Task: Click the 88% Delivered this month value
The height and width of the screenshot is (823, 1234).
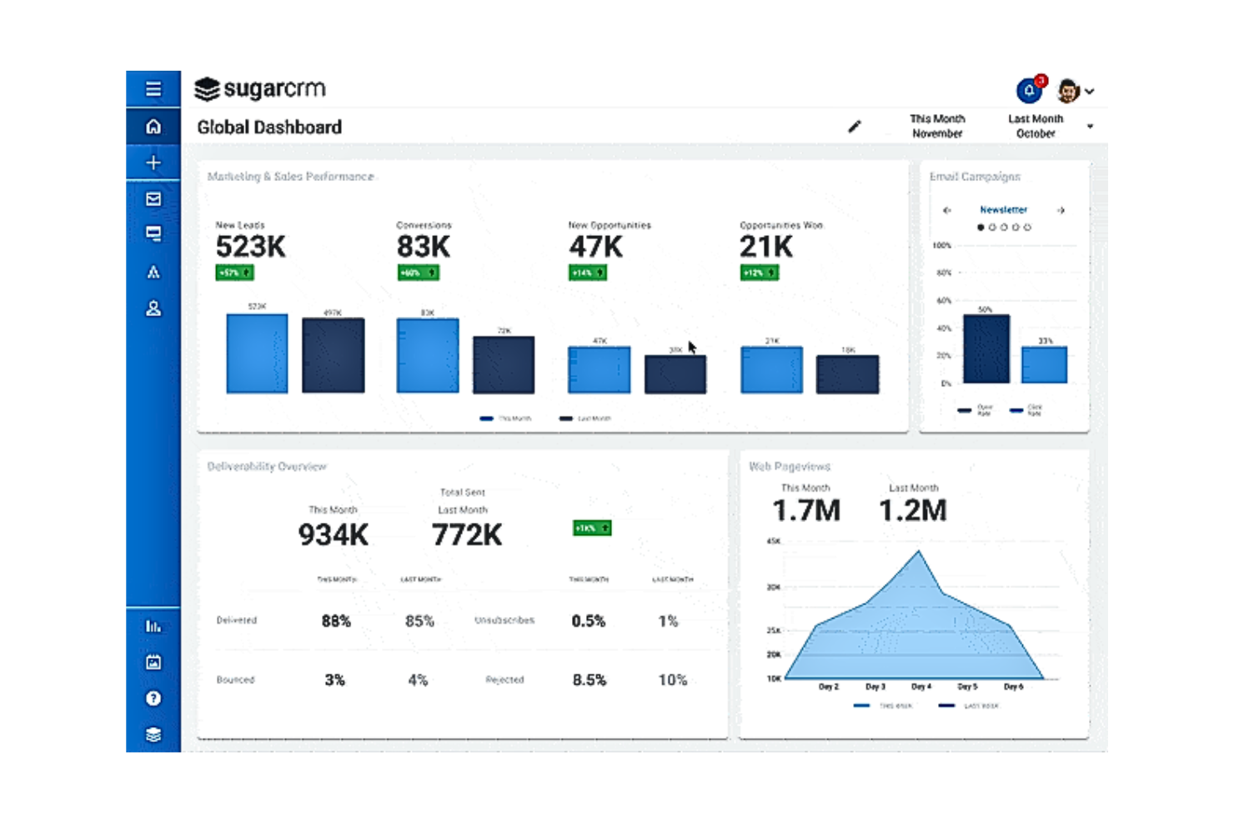Action: pyautogui.click(x=336, y=621)
